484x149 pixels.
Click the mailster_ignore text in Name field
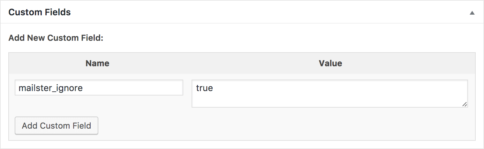(x=51, y=88)
